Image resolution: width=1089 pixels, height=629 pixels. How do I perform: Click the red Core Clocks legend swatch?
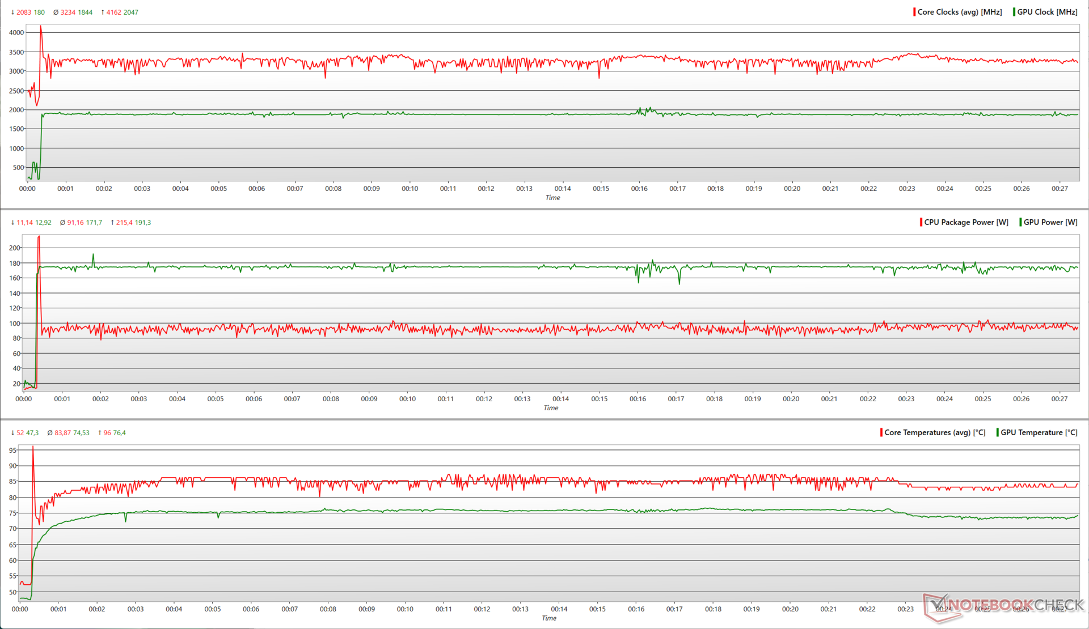(914, 12)
